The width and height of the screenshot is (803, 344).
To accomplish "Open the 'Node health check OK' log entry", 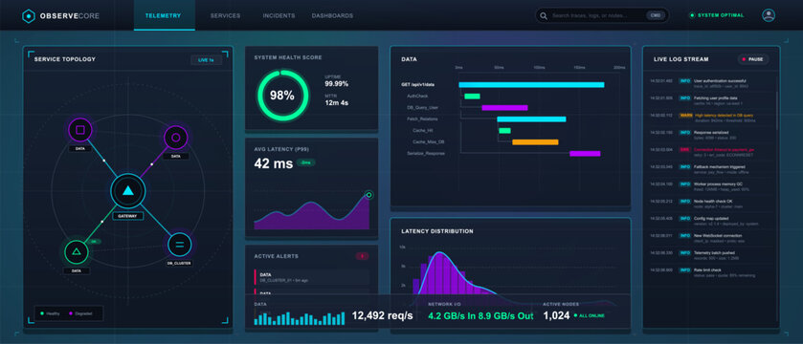I will [x=711, y=204].
